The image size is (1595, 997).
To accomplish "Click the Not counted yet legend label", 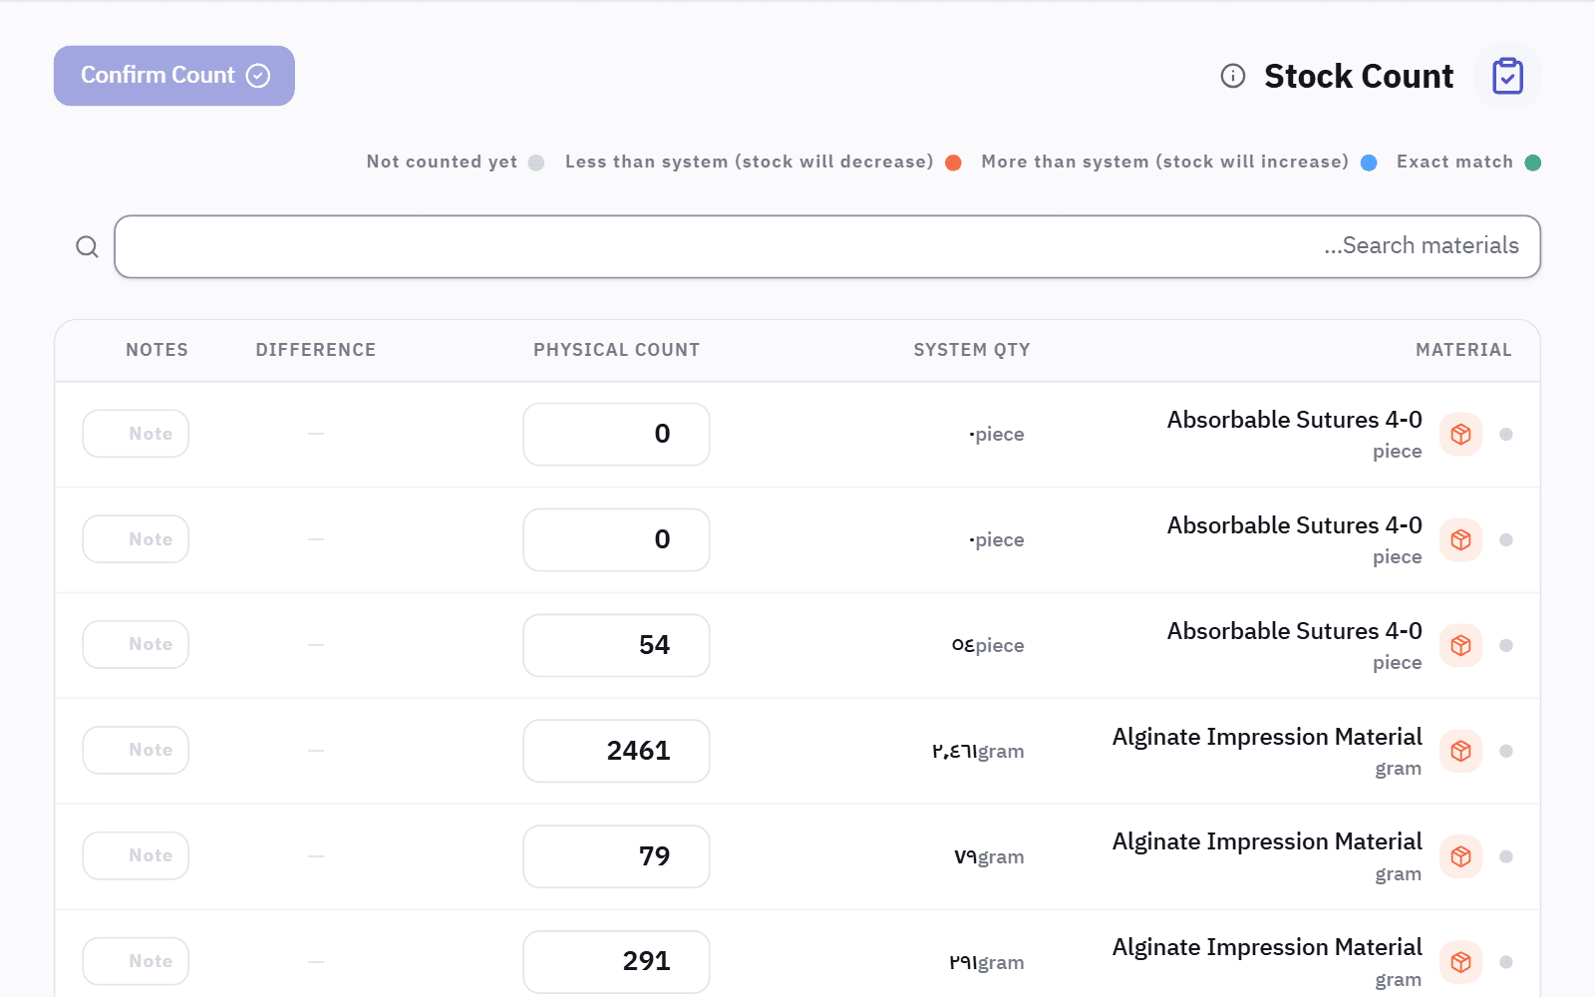I will pos(442,162).
